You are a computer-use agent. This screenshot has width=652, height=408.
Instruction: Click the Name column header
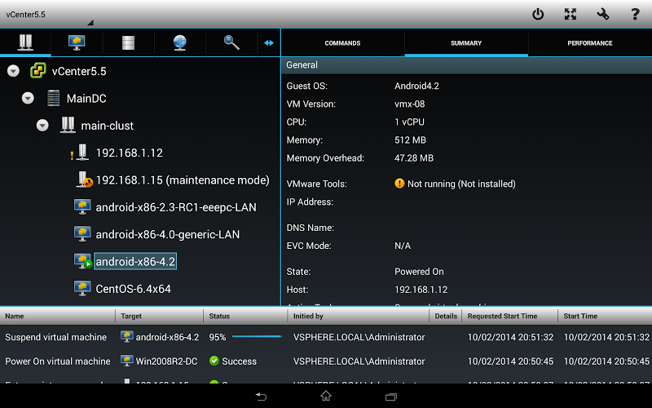57,316
